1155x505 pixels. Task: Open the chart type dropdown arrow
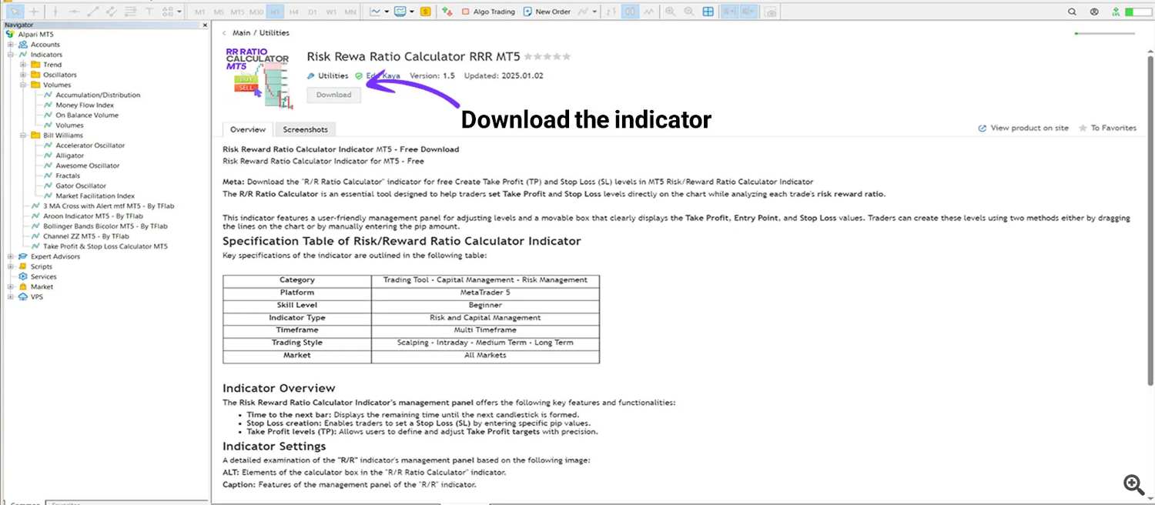[x=387, y=12]
